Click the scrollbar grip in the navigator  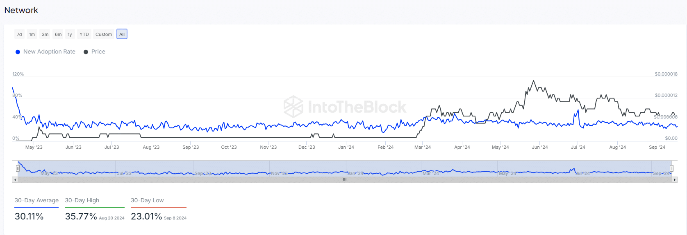point(345,179)
